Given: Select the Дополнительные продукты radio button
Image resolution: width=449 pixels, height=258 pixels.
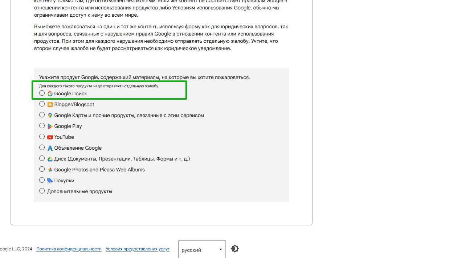Looking at the screenshot, I should coord(42,191).
